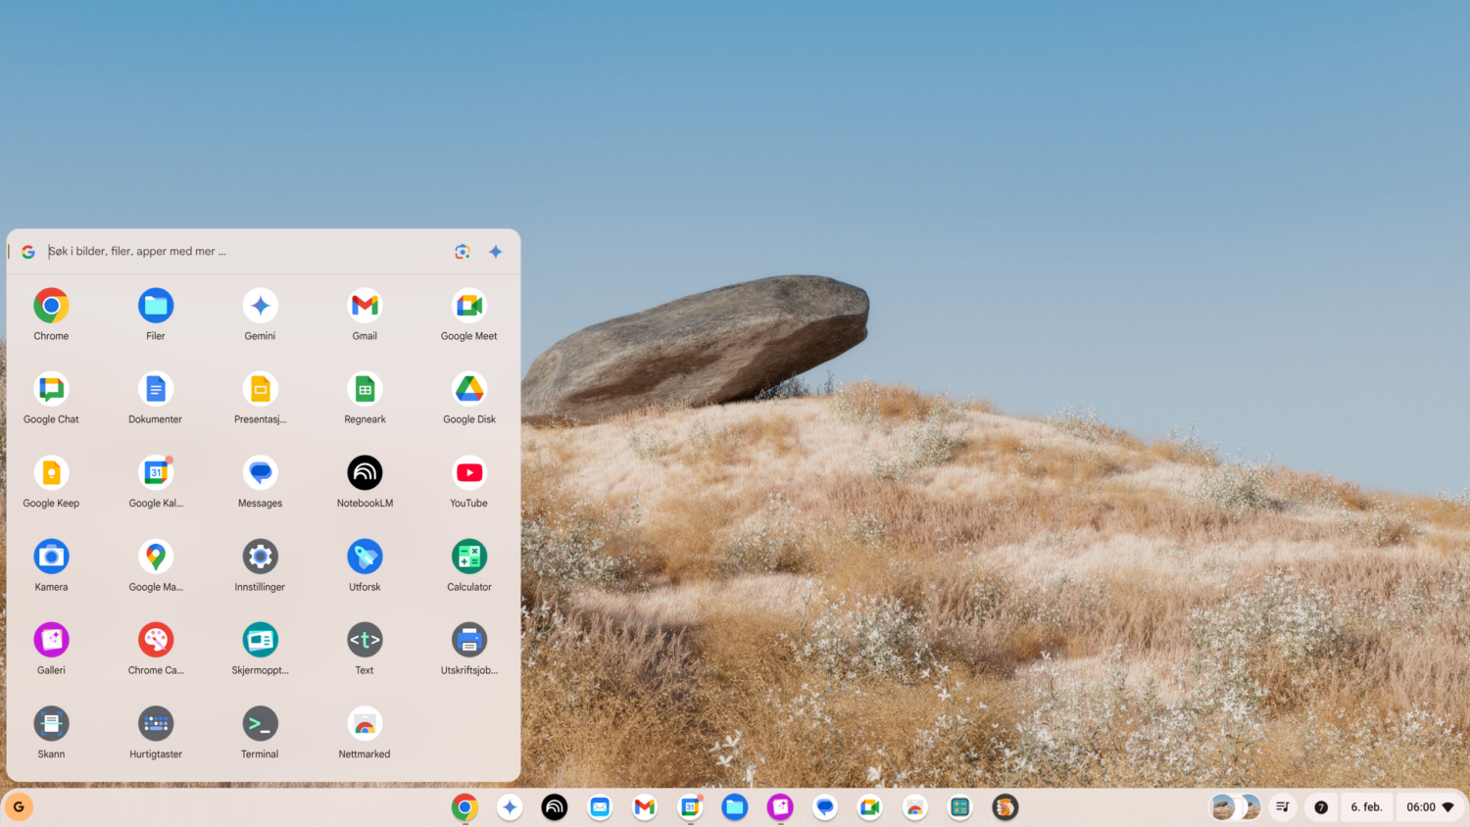Viewport: 1470px width, 827px height.
Task: Open the Terminal app
Action: coord(260,724)
